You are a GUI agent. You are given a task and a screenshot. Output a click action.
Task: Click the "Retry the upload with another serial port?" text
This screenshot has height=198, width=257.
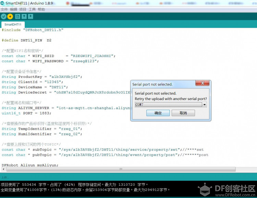(x=171, y=99)
